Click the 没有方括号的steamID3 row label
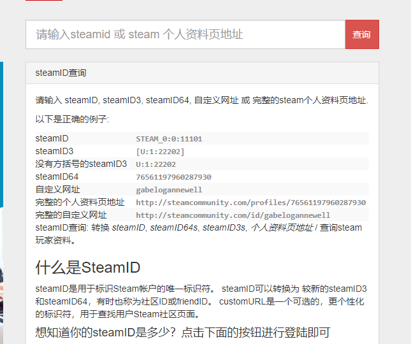 (x=81, y=164)
